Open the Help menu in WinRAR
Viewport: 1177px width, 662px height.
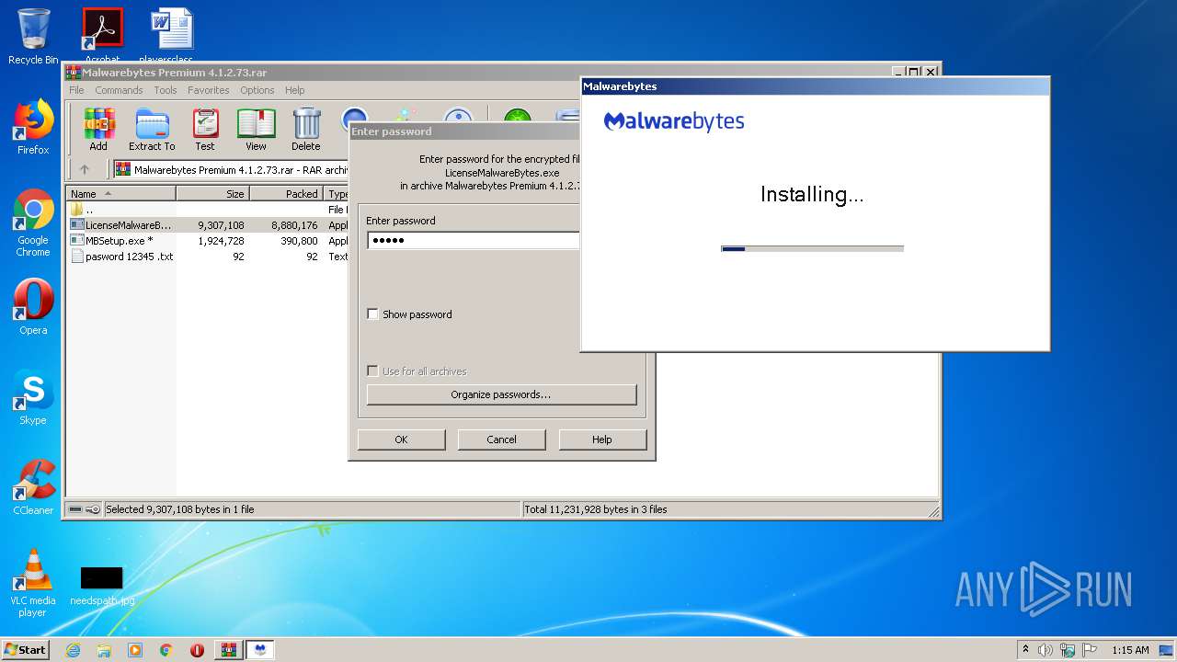coord(294,90)
